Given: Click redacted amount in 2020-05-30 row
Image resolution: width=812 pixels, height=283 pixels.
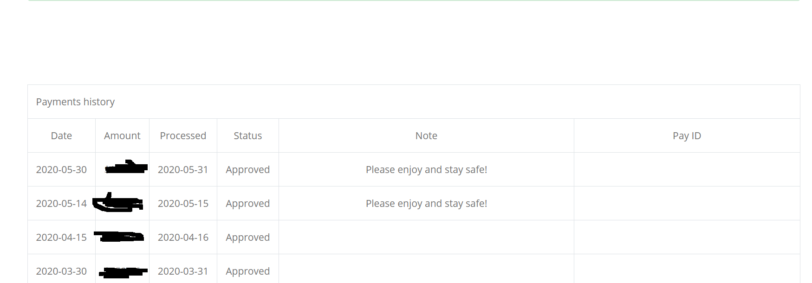Looking at the screenshot, I should (126, 167).
